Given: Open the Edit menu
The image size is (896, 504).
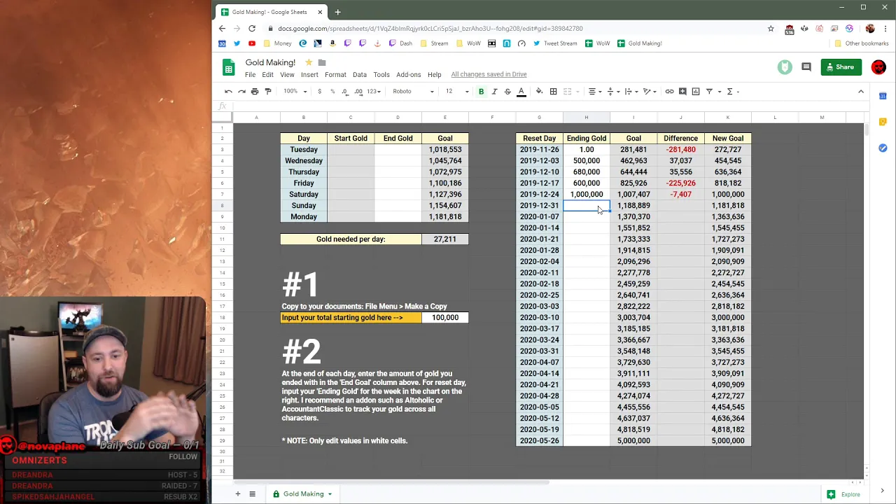Looking at the screenshot, I should coord(267,74).
